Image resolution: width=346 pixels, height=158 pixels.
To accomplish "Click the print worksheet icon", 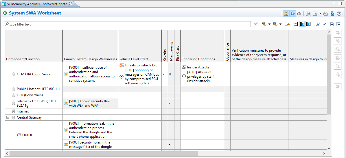I will (326, 14).
